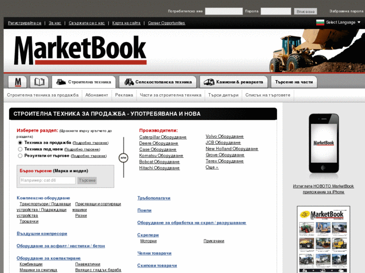This screenshot has width=365, height=273.
Task: Focus the quick search make and model field
Action: coord(48,180)
